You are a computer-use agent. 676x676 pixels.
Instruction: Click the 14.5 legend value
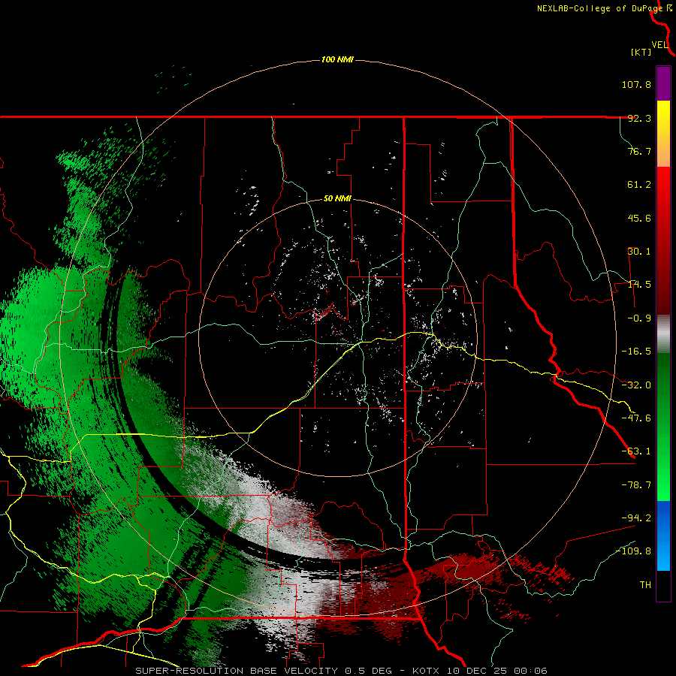639,285
